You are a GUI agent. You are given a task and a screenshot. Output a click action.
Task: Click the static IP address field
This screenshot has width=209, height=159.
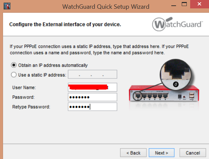(x=93, y=74)
